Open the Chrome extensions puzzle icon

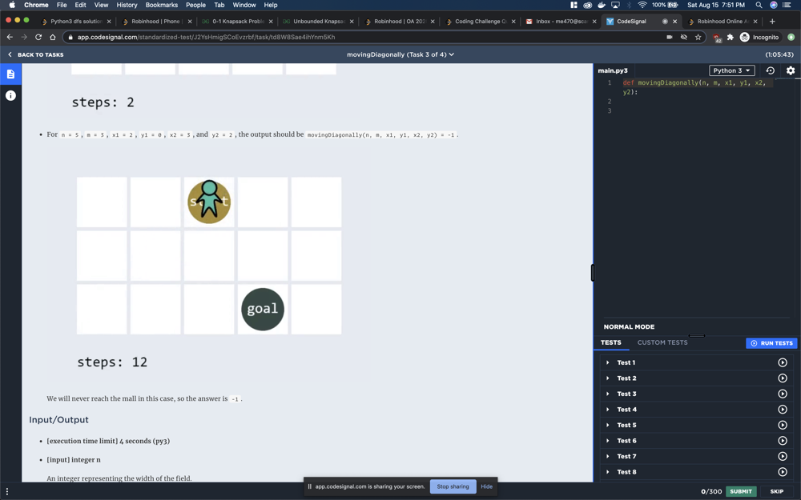pos(730,37)
